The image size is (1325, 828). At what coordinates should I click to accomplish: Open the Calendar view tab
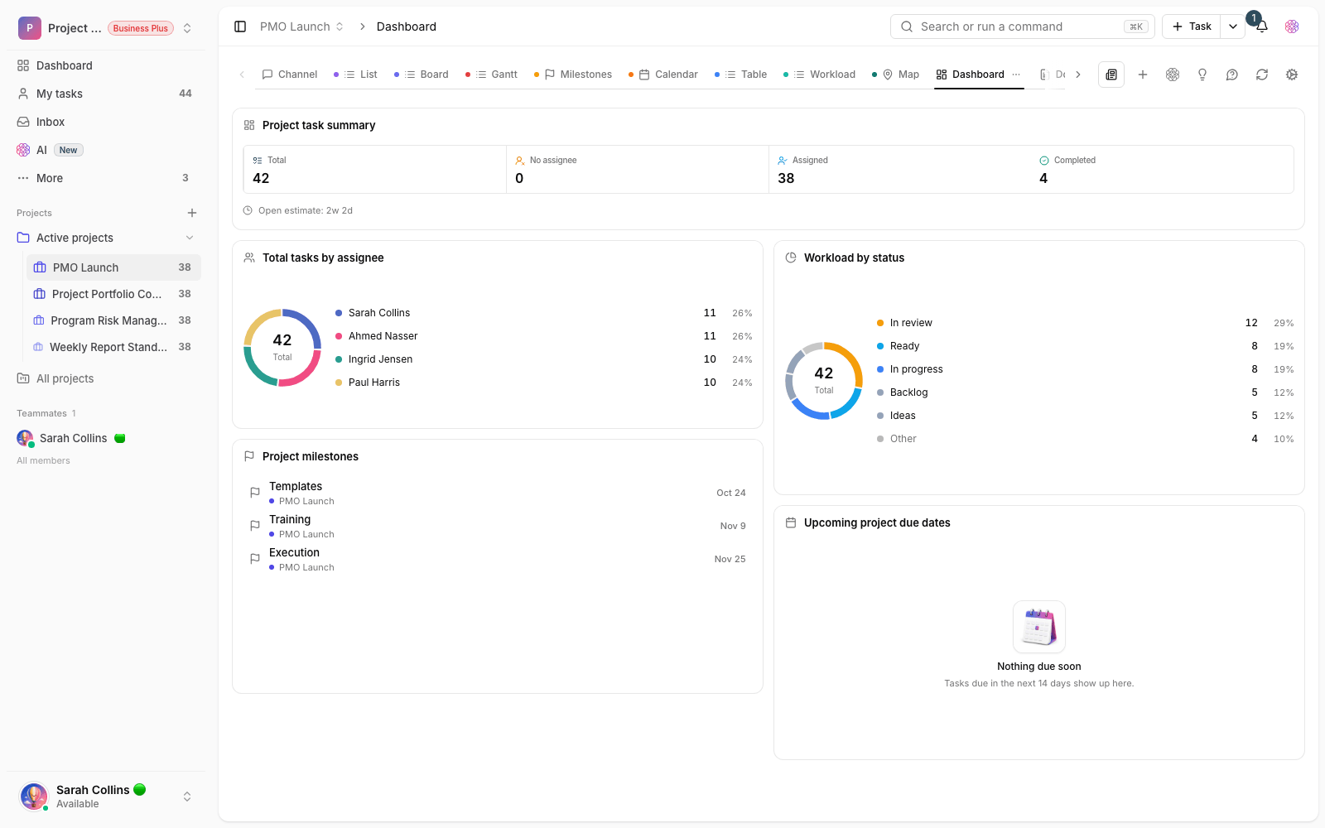[663, 75]
